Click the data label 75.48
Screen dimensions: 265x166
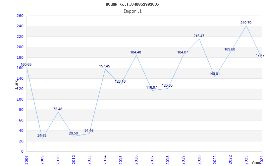pyautogui.click(x=58, y=109)
